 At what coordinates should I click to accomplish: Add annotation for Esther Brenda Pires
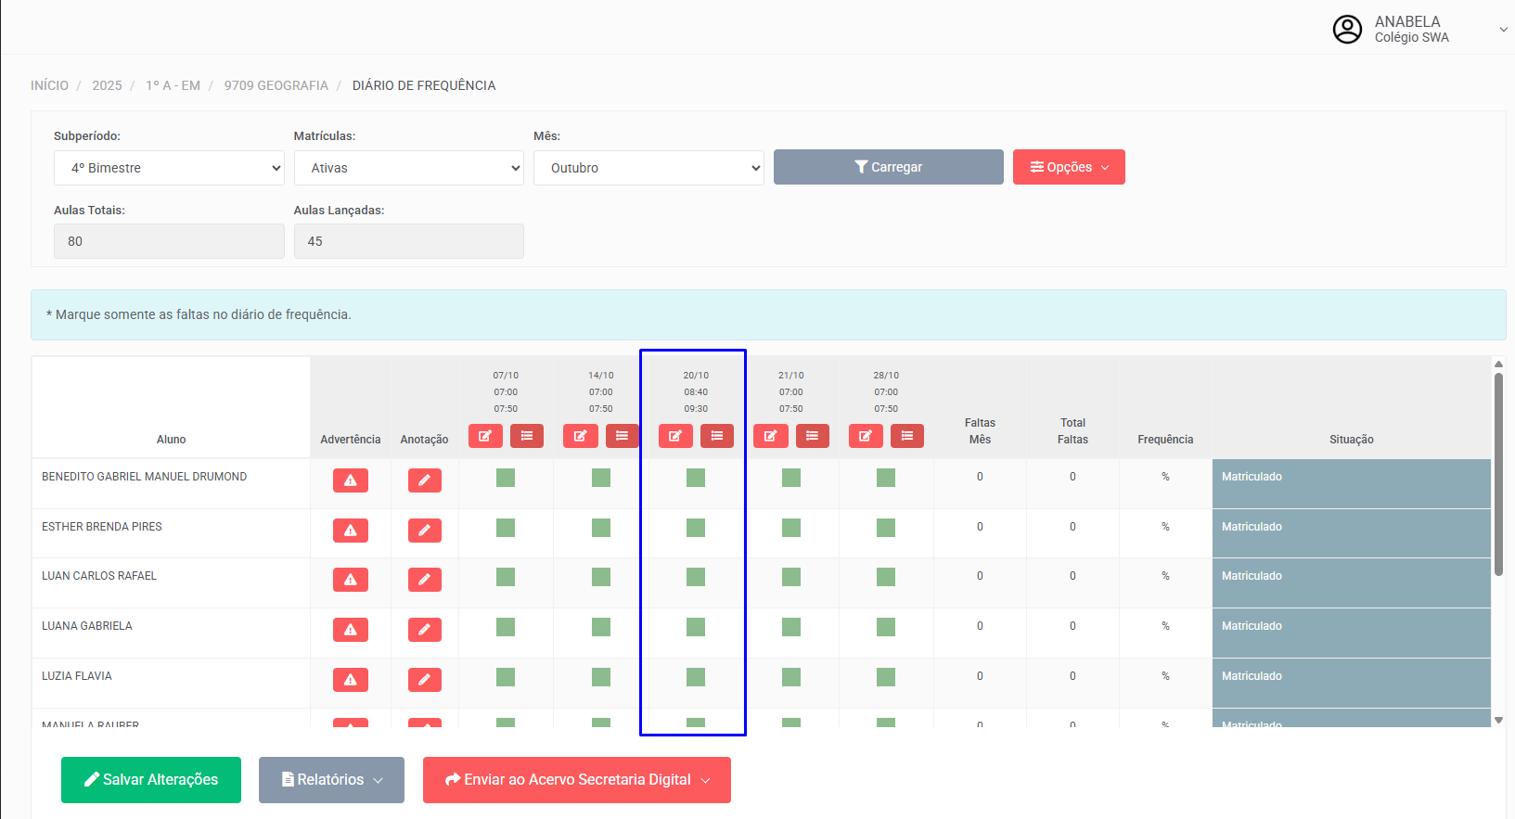tap(425, 531)
